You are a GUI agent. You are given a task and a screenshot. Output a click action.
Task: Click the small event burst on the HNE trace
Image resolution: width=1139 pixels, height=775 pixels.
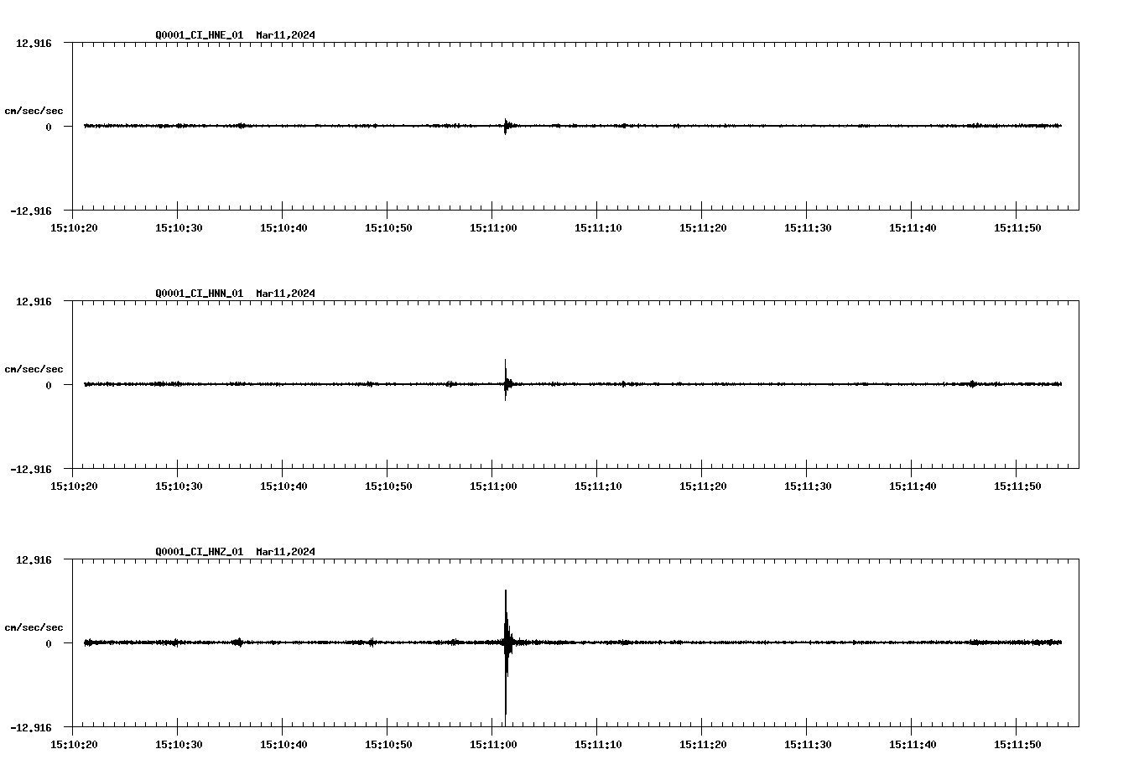[507, 126]
